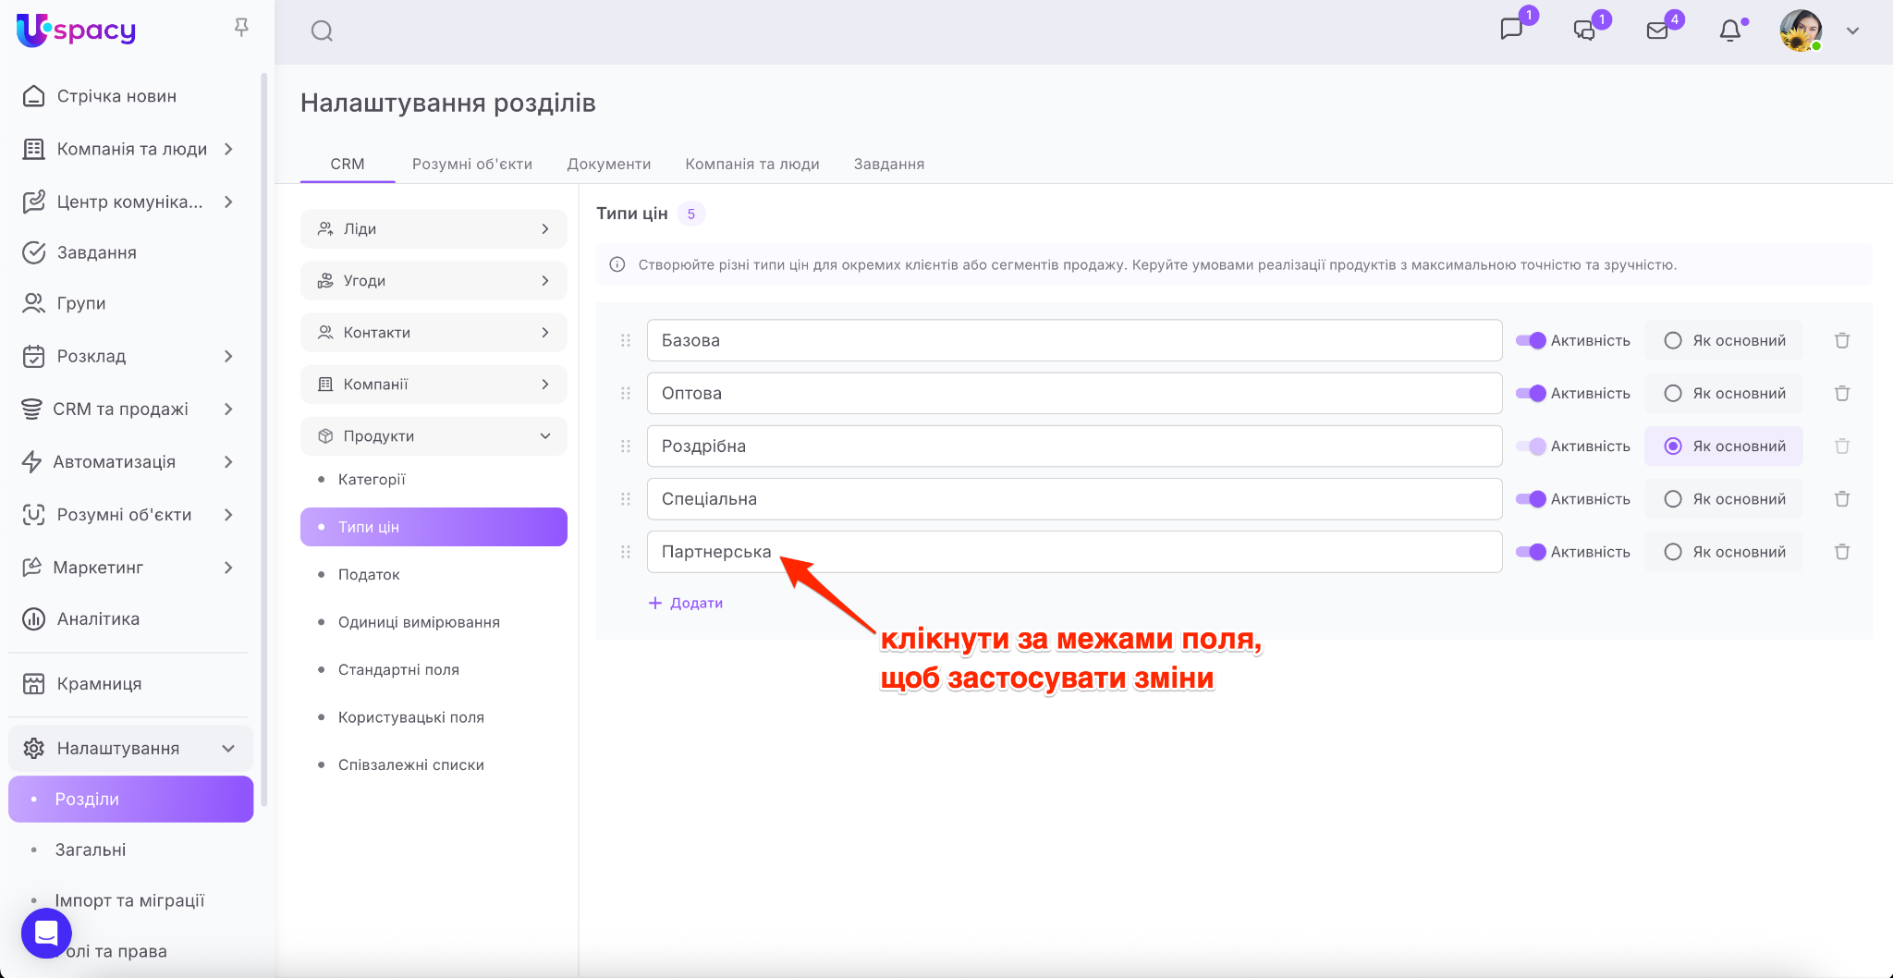Viewport: 1893px width, 978px height.
Task: Pin the sidebar with pin icon
Action: point(241,28)
